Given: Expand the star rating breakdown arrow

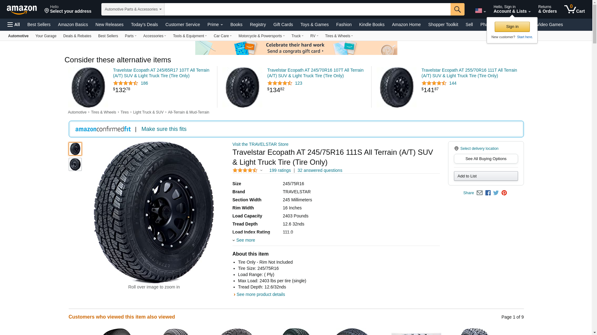Looking at the screenshot, I should click(261, 170).
